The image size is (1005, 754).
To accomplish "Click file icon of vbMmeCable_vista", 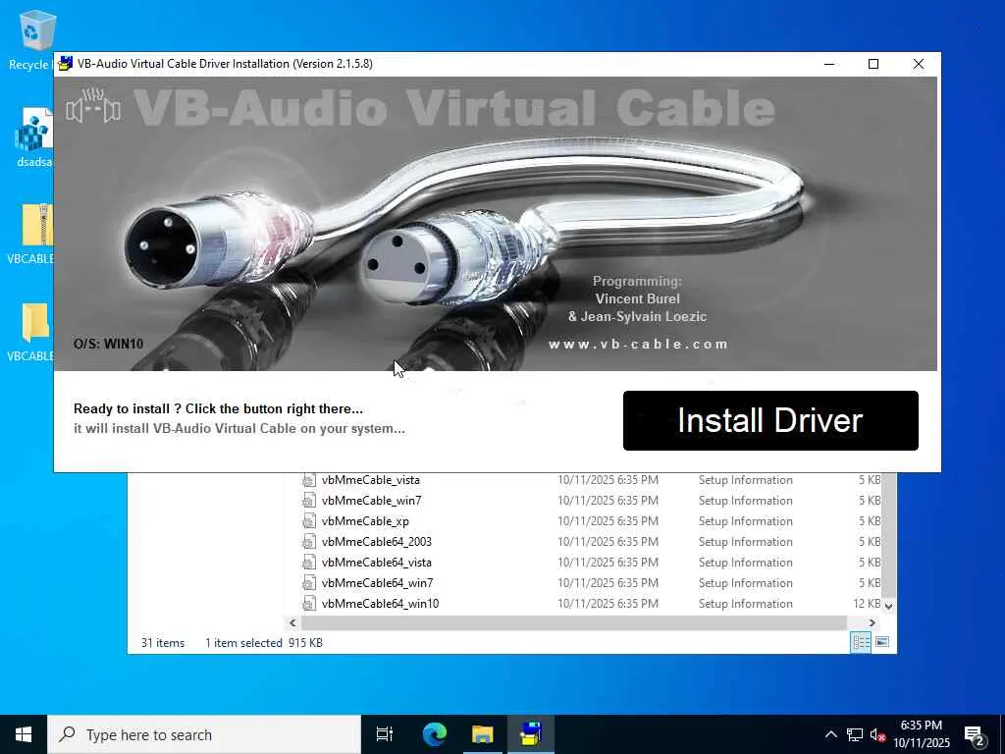I will pos(309,480).
